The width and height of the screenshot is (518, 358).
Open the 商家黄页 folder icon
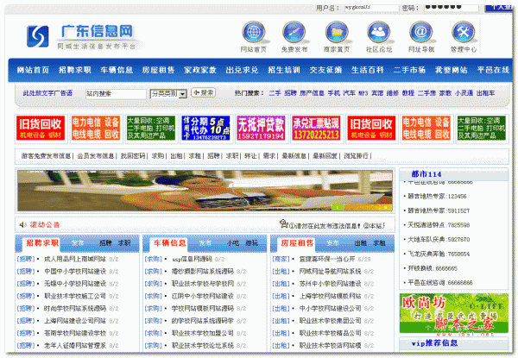[x=337, y=32]
